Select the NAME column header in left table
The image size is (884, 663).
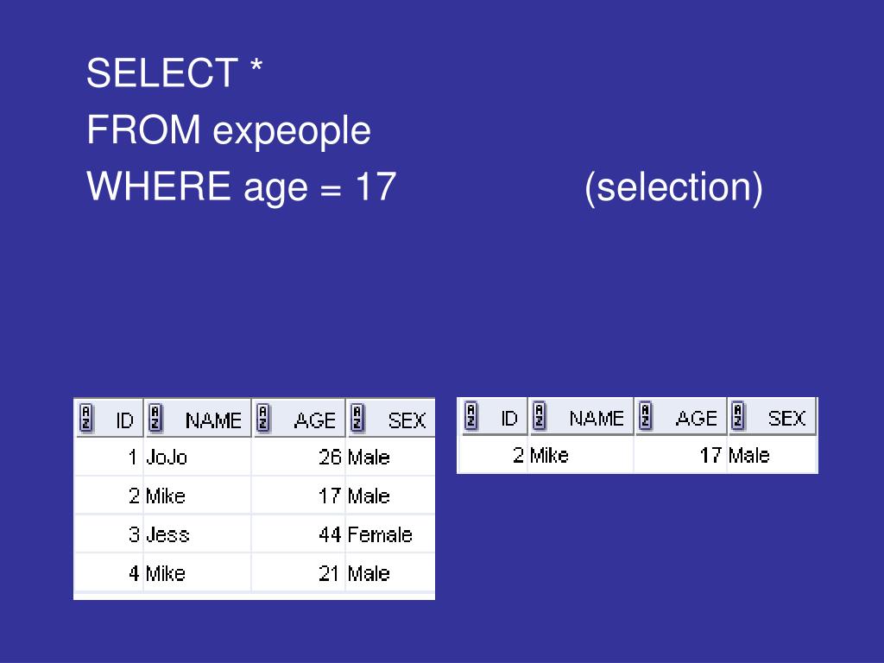pos(198,419)
